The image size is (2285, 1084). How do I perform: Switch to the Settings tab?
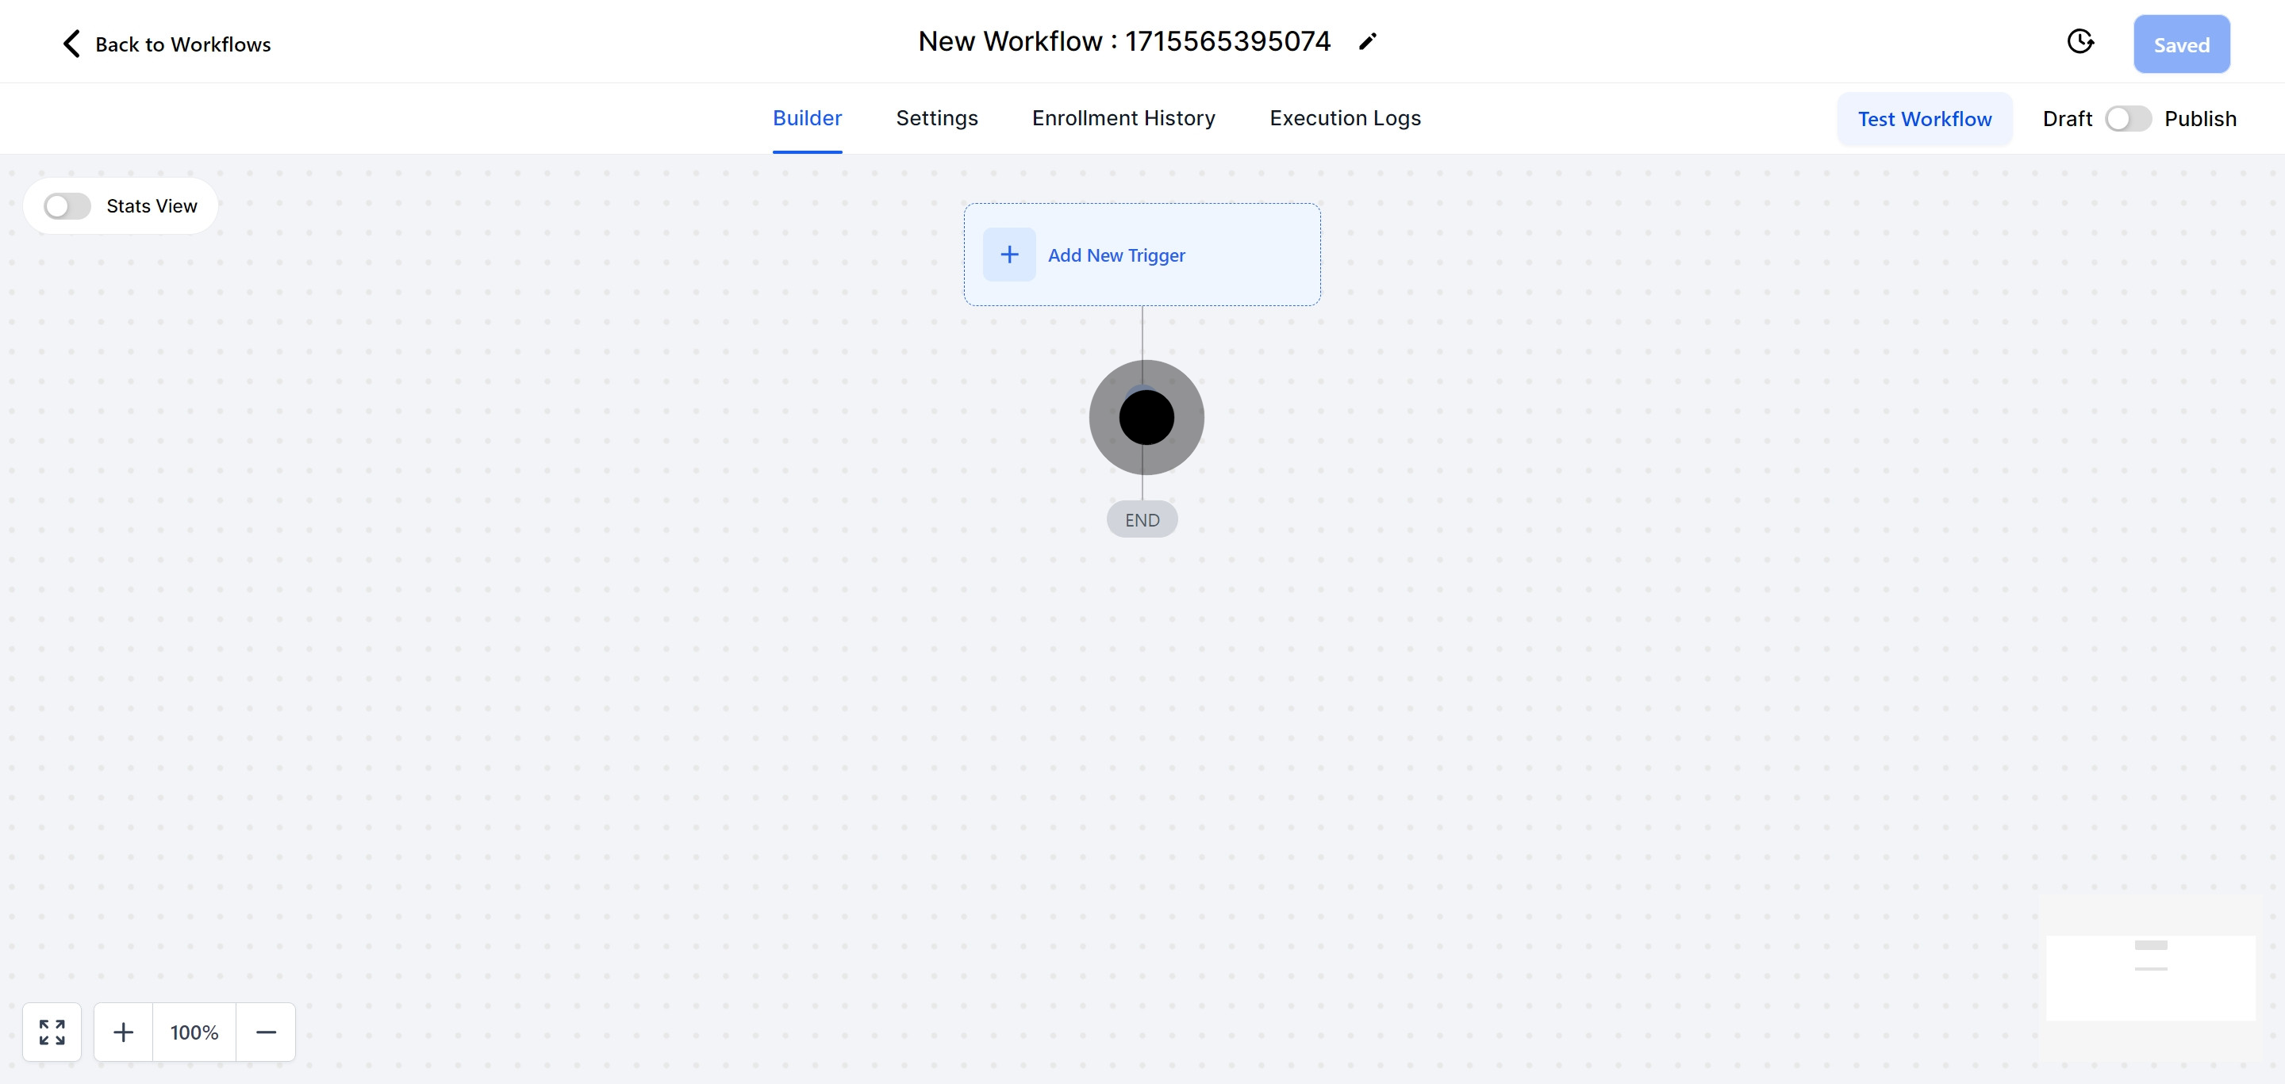(937, 119)
